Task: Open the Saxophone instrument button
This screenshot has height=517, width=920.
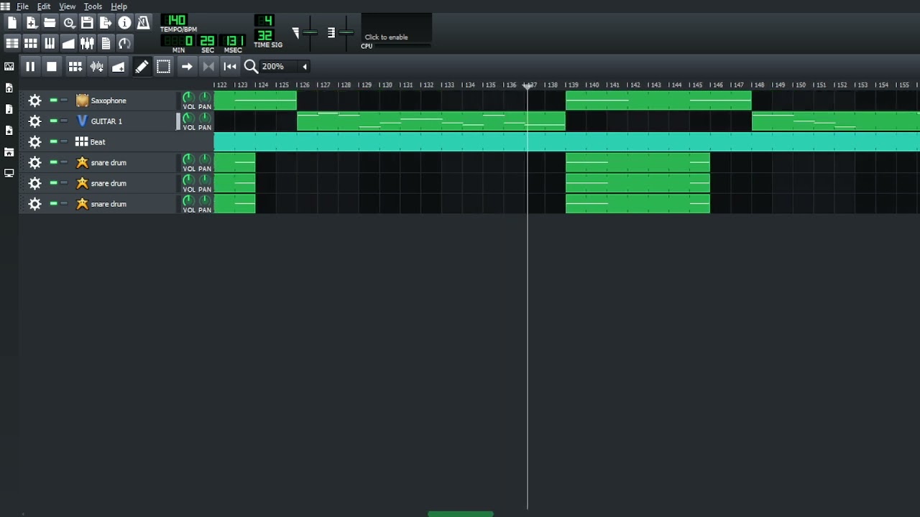Action: point(124,101)
